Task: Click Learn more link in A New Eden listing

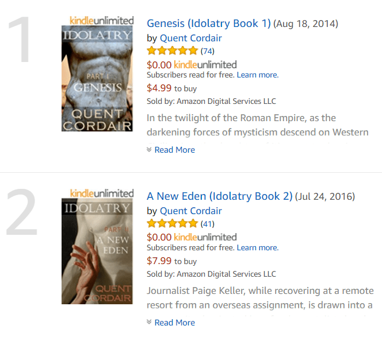Action: [257, 247]
